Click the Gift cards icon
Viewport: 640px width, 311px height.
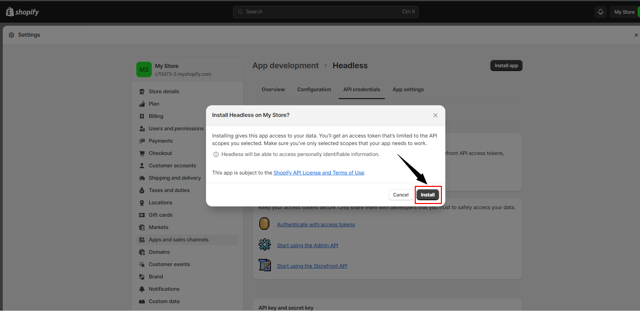(142, 215)
